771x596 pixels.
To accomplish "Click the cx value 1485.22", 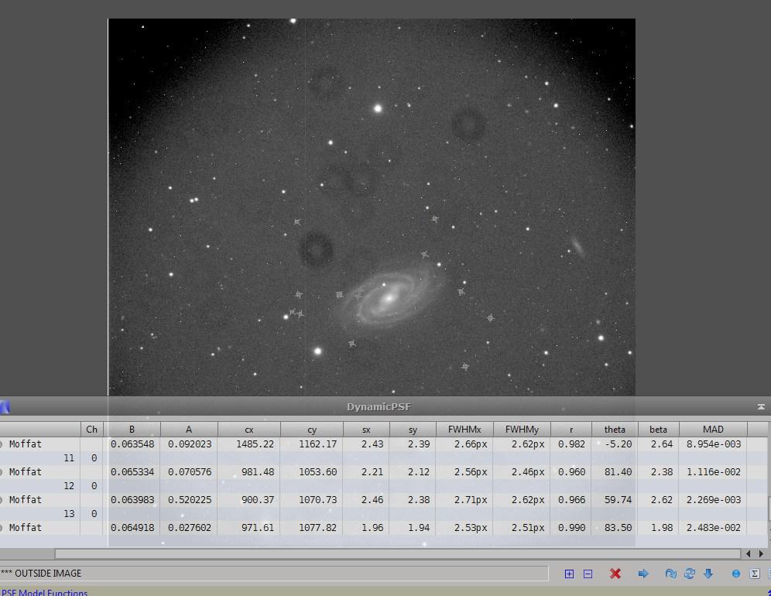I will point(255,444).
